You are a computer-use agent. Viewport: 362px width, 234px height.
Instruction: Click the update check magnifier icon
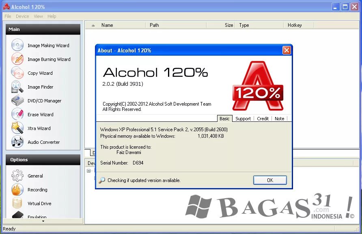click(102, 180)
